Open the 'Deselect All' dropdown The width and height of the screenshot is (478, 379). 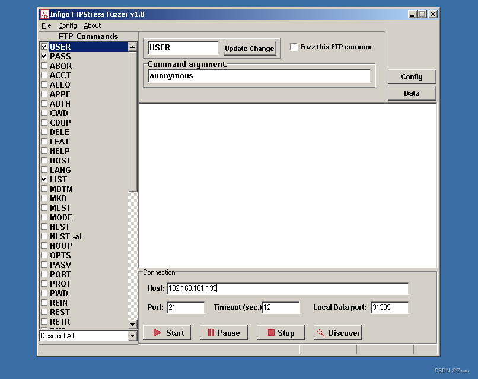click(x=131, y=336)
